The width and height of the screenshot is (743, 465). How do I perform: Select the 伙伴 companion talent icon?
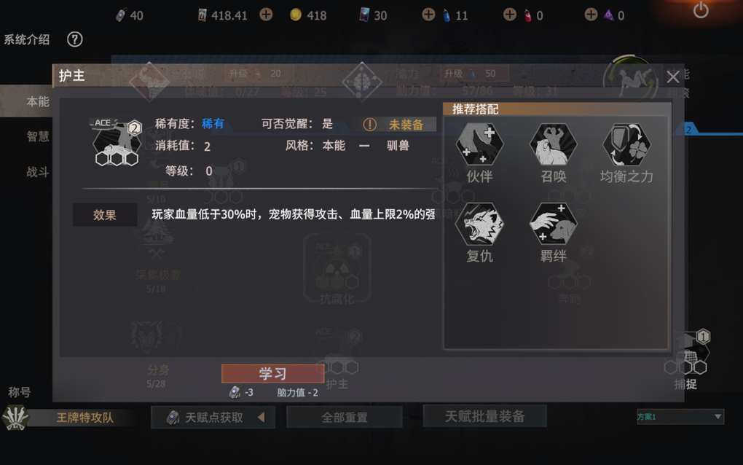point(479,144)
